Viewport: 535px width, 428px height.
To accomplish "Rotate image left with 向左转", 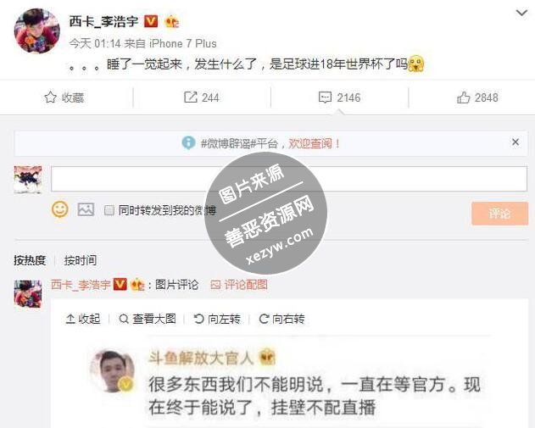I will [x=217, y=319].
